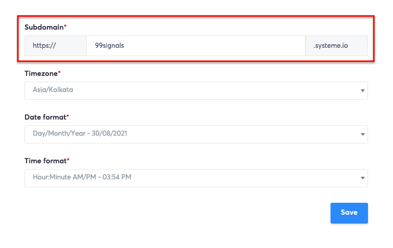Open the Date format dropdown
393x248 pixels.
(x=196, y=134)
